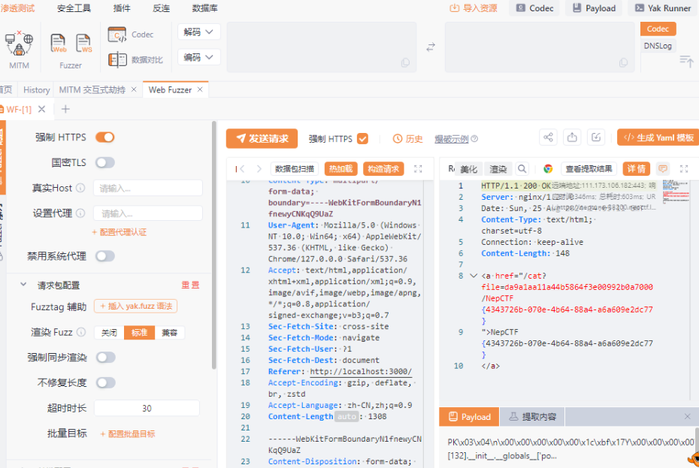Show info tooltip for 设置代理
The width and height of the screenshot is (699, 468).
80,213
